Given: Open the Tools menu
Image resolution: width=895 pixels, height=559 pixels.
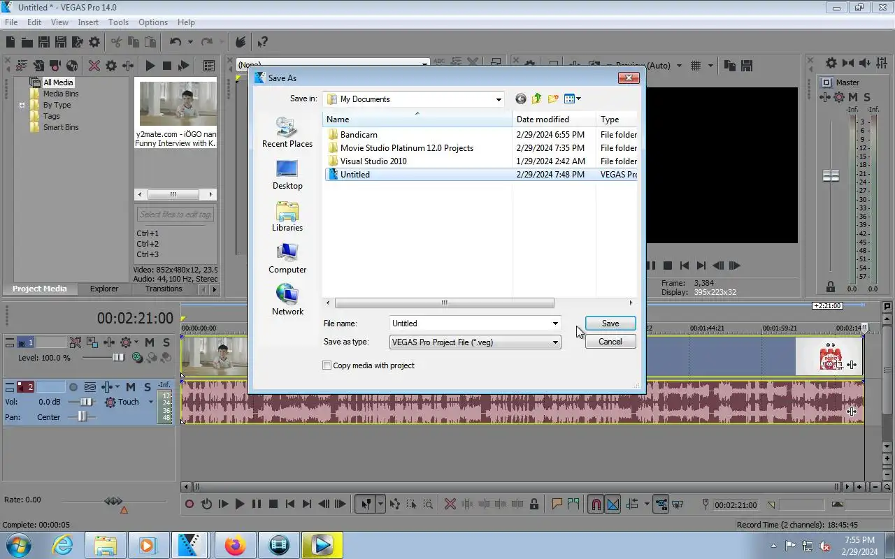Looking at the screenshot, I should [x=118, y=22].
